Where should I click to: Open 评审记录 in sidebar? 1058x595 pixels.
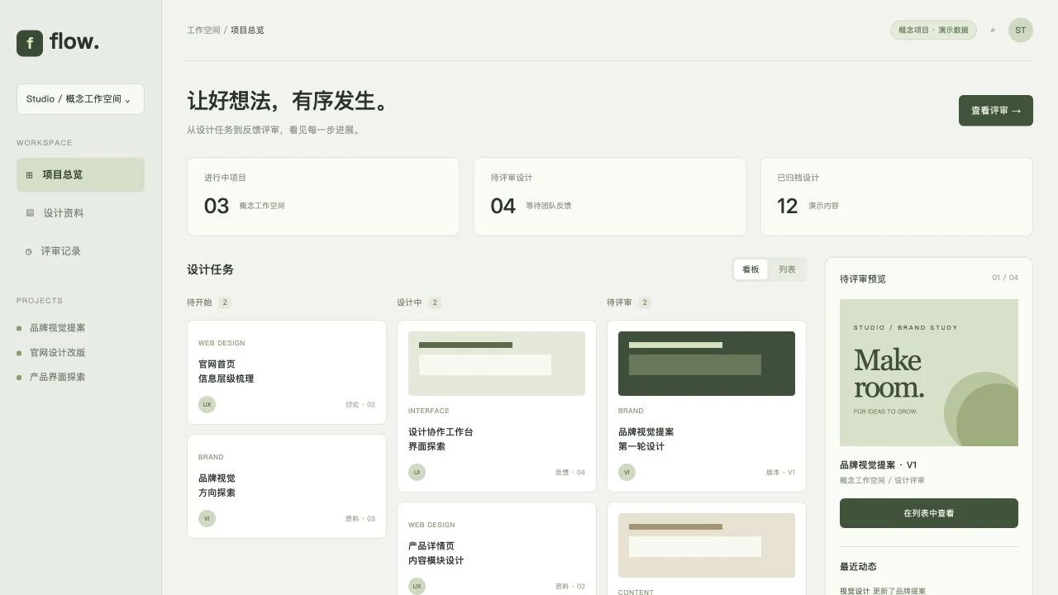click(x=80, y=251)
